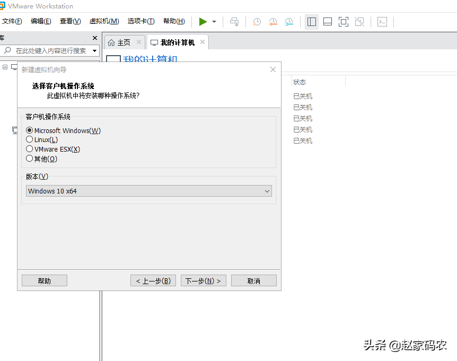The image size is (457, 361).
Task: Open the 编辑(E) menu
Action: tap(41, 21)
